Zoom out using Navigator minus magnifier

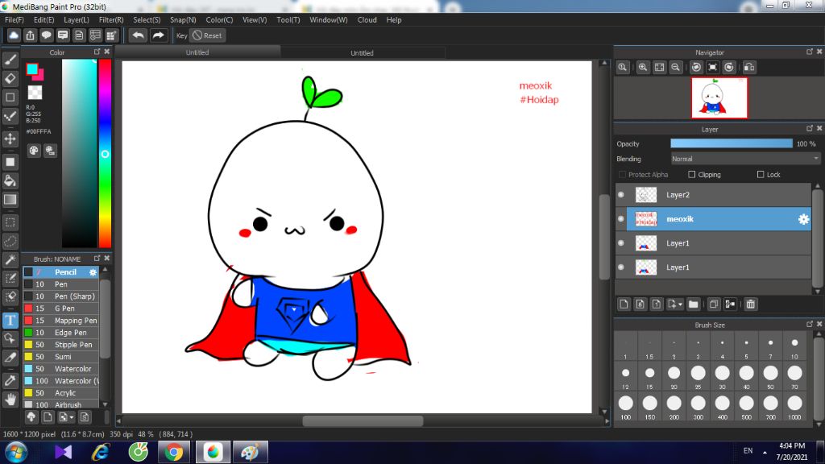click(676, 68)
